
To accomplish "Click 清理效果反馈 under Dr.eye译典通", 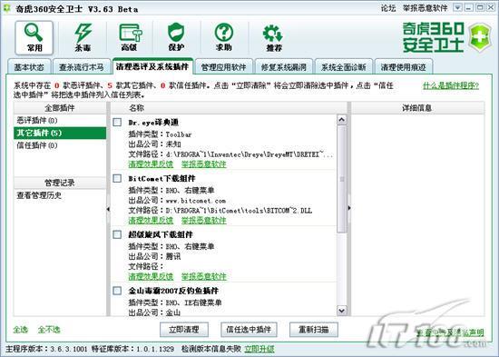I will click(151, 164).
